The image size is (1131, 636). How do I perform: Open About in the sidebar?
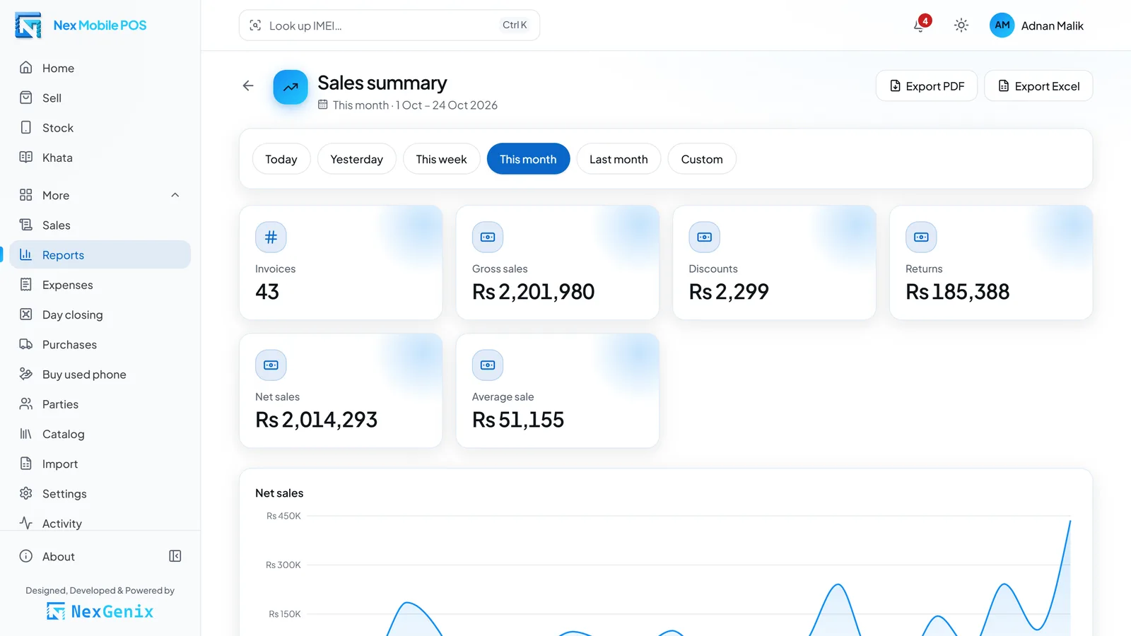[x=85, y=556]
